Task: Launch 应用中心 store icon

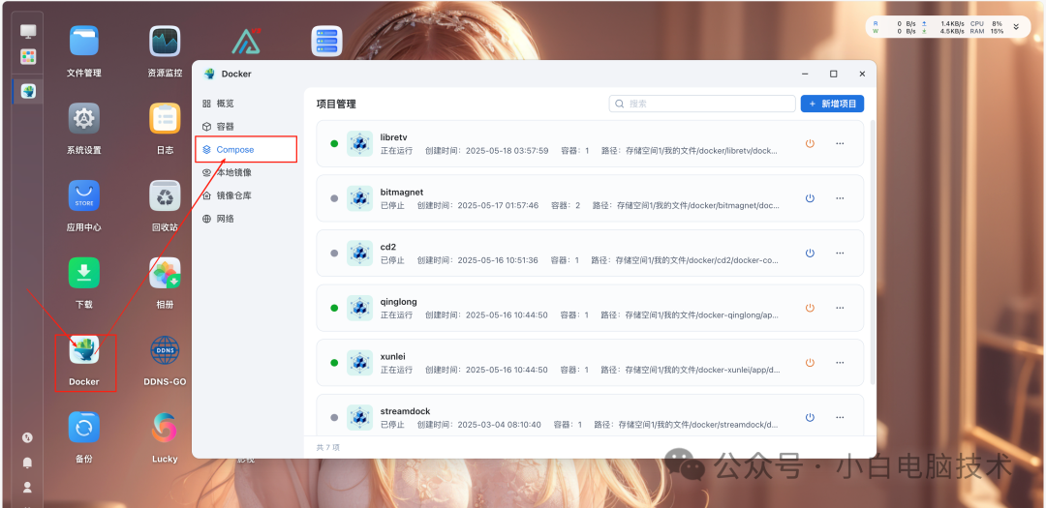Action: click(84, 195)
